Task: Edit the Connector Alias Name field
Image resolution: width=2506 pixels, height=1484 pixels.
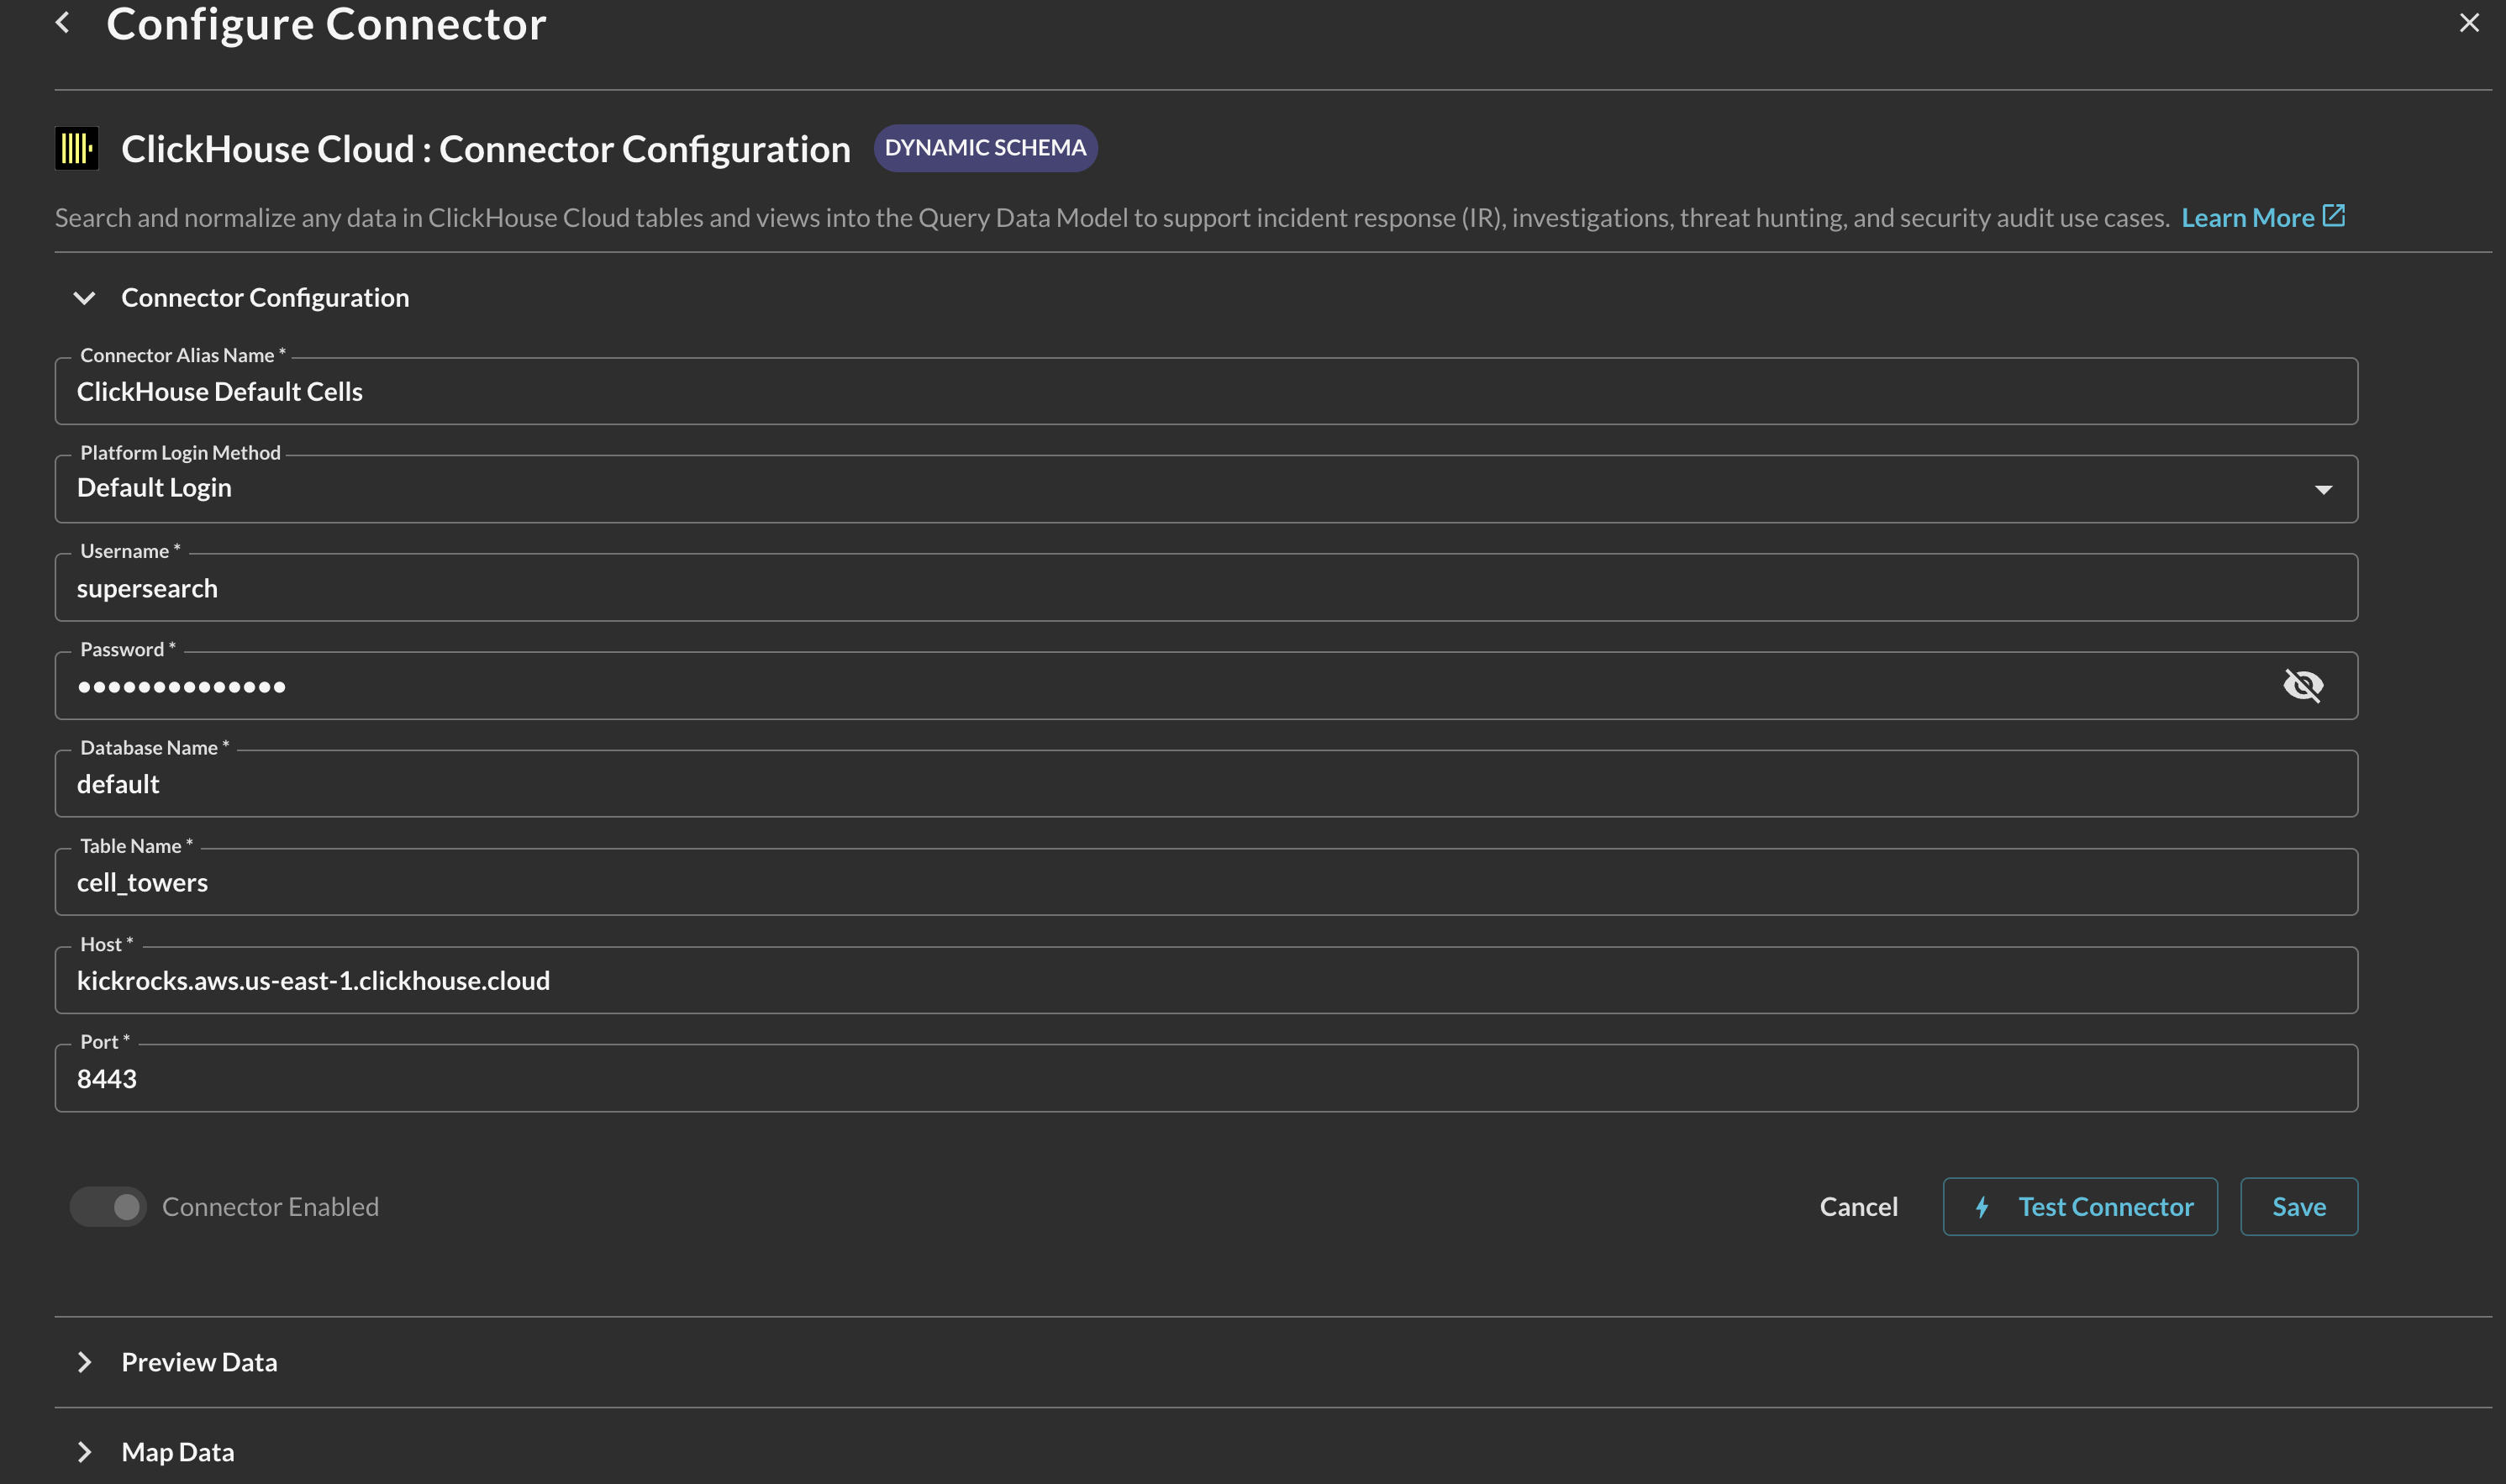Action: [1206, 391]
